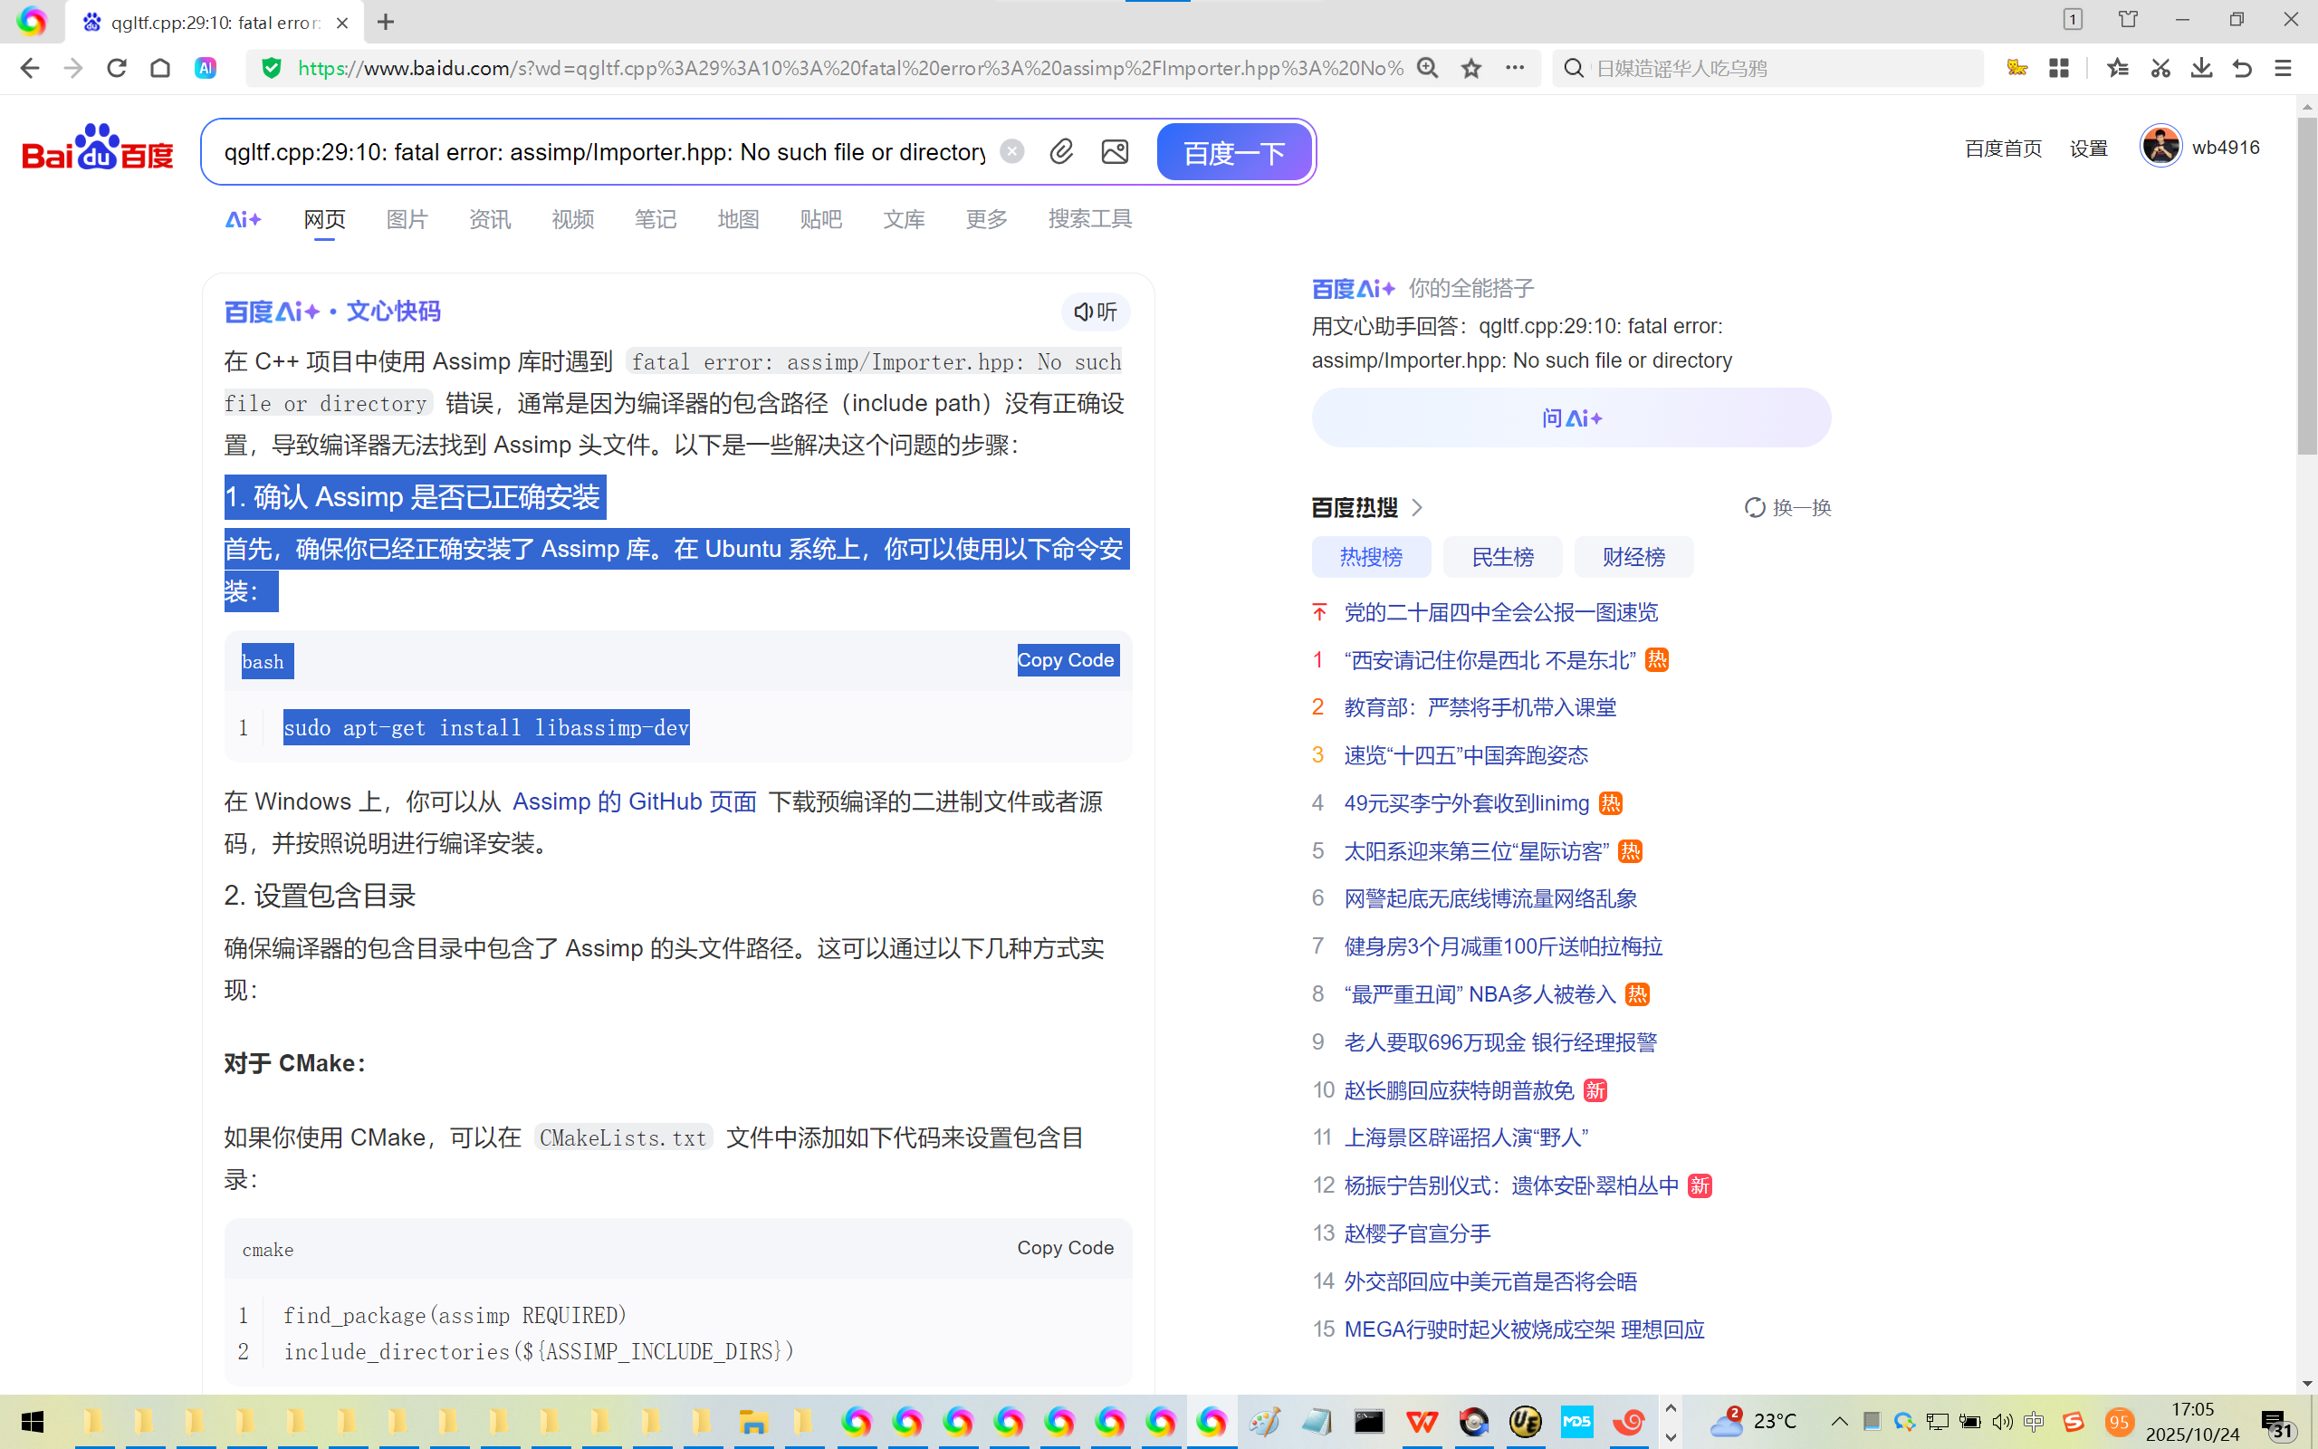Bookmark page with the star icon

click(x=1471, y=68)
